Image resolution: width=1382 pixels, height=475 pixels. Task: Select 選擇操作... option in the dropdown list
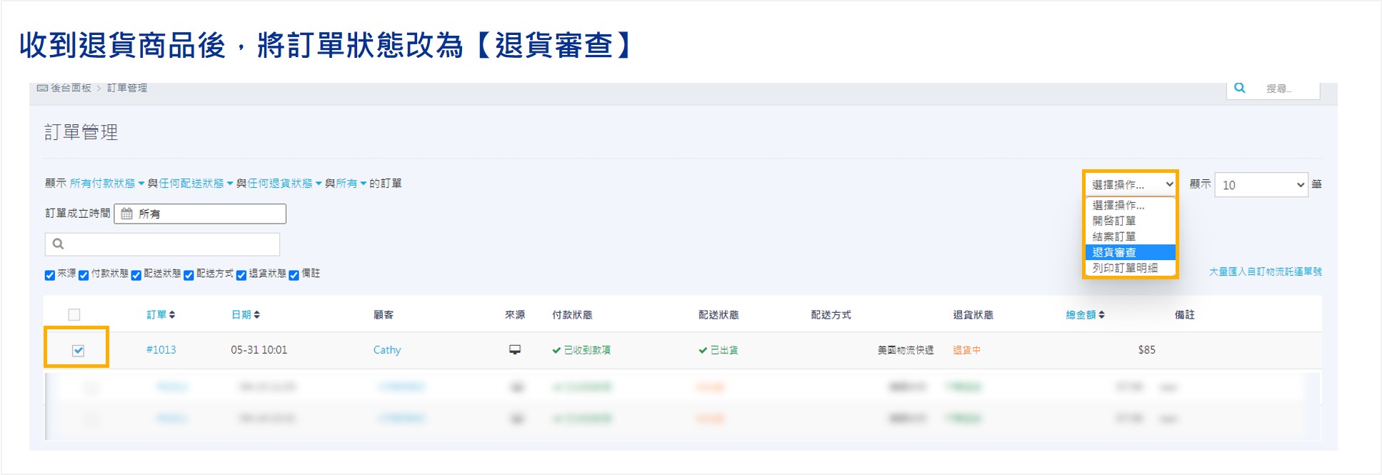[x=1131, y=205]
